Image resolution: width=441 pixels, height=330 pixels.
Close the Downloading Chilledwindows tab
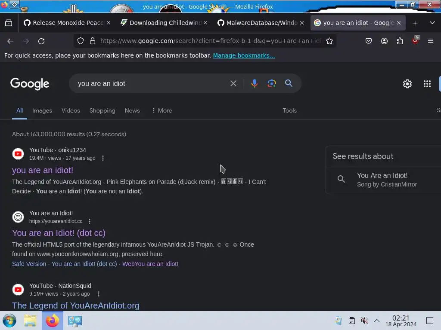(205, 23)
